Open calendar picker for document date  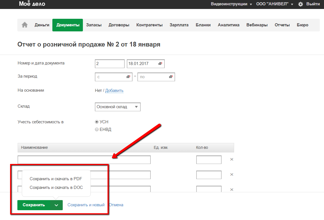(x=160, y=64)
